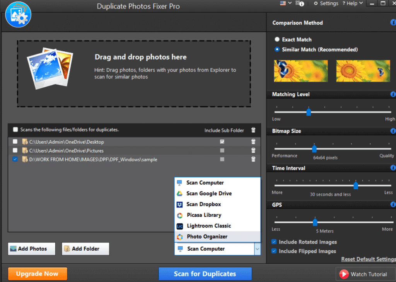Click the grid info icon in title bar
396x282 pixels.
pyautogui.click(x=300, y=3)
